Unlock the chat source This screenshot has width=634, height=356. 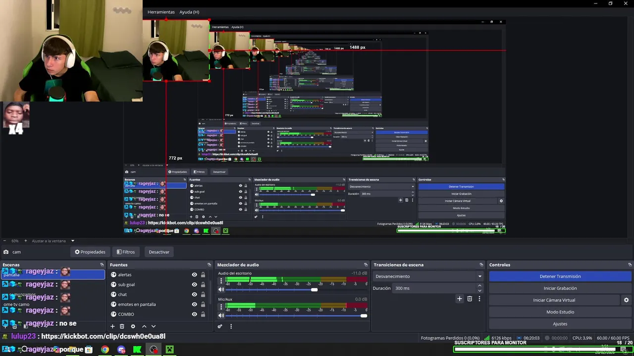203,294
